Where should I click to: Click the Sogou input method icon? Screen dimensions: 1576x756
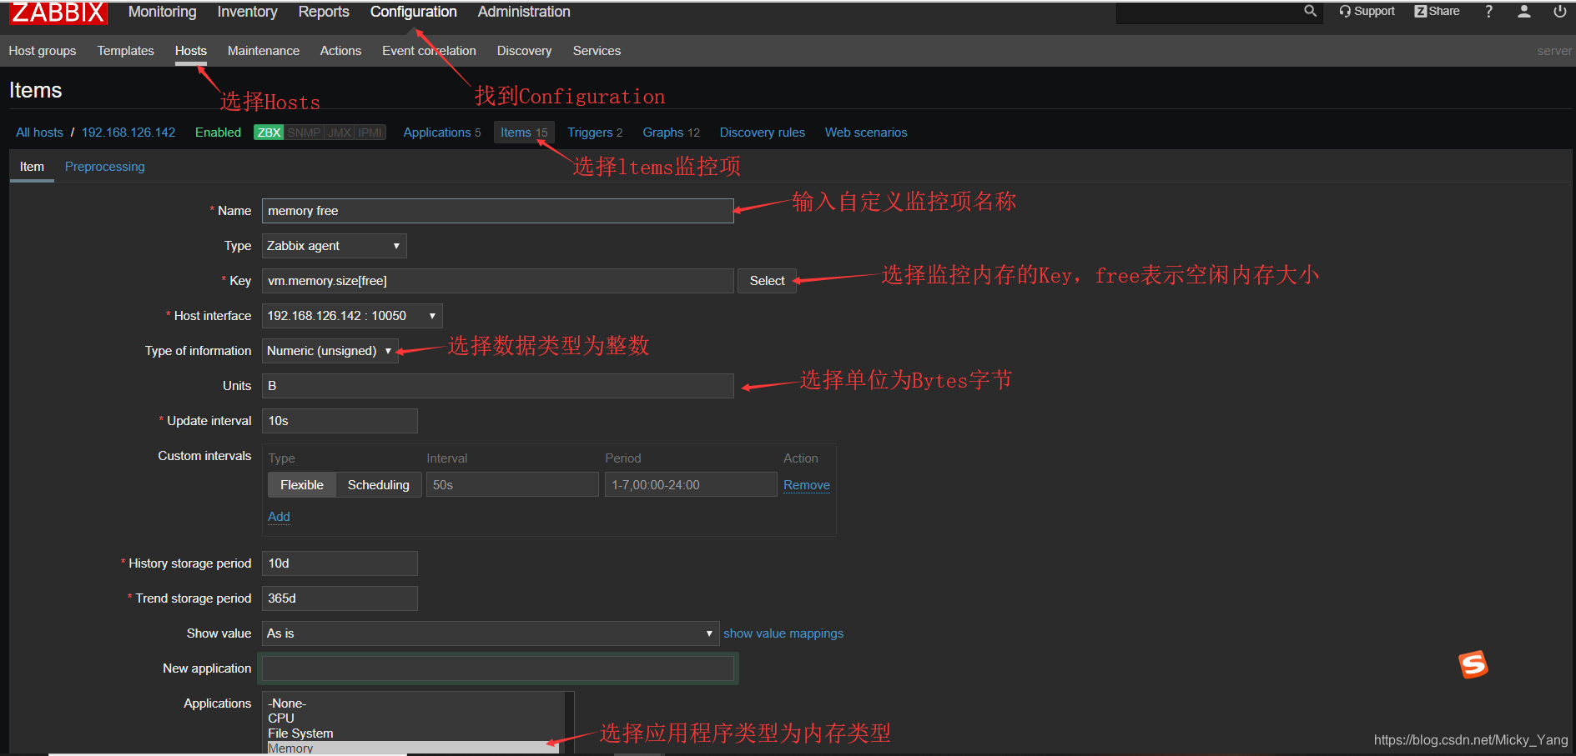point(1473,664)
